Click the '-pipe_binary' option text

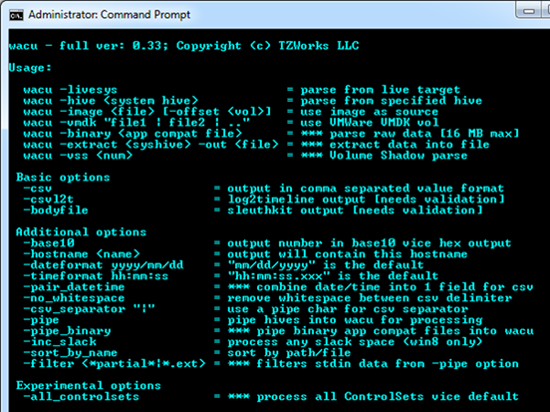67,331
